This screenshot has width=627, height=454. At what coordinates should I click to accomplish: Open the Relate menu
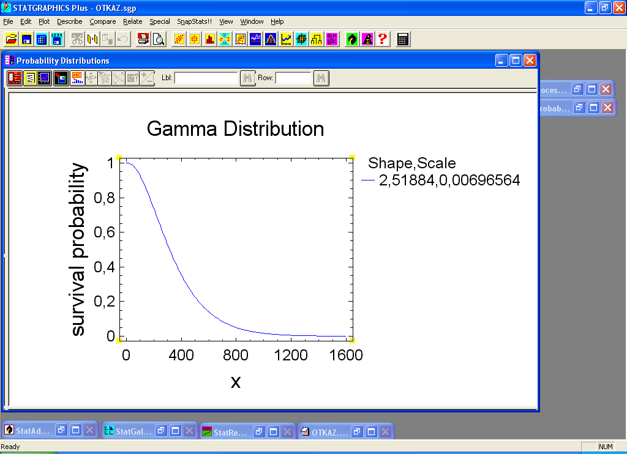tap(132, 21)
